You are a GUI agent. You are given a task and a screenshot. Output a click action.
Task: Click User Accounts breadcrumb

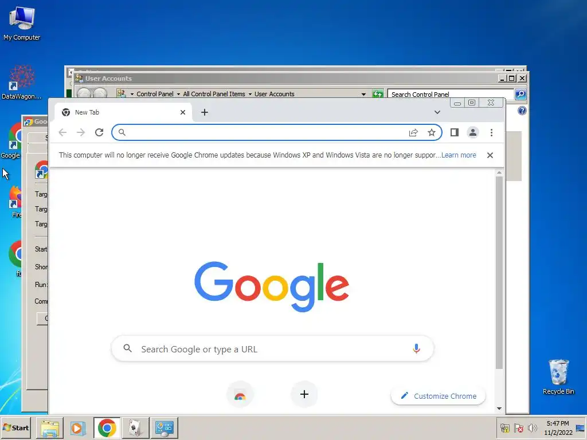point(275,94)
